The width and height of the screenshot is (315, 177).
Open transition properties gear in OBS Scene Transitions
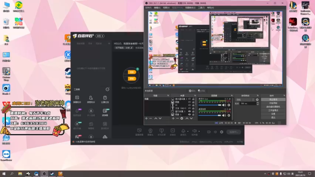(258, 100)
